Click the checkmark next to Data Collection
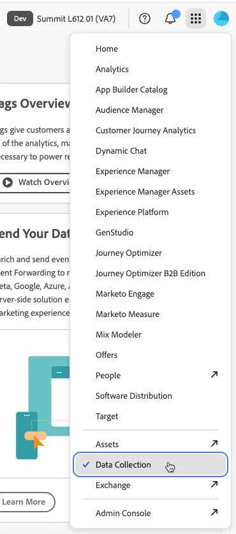This screenshot has height=534, width=236. point(86,464)
